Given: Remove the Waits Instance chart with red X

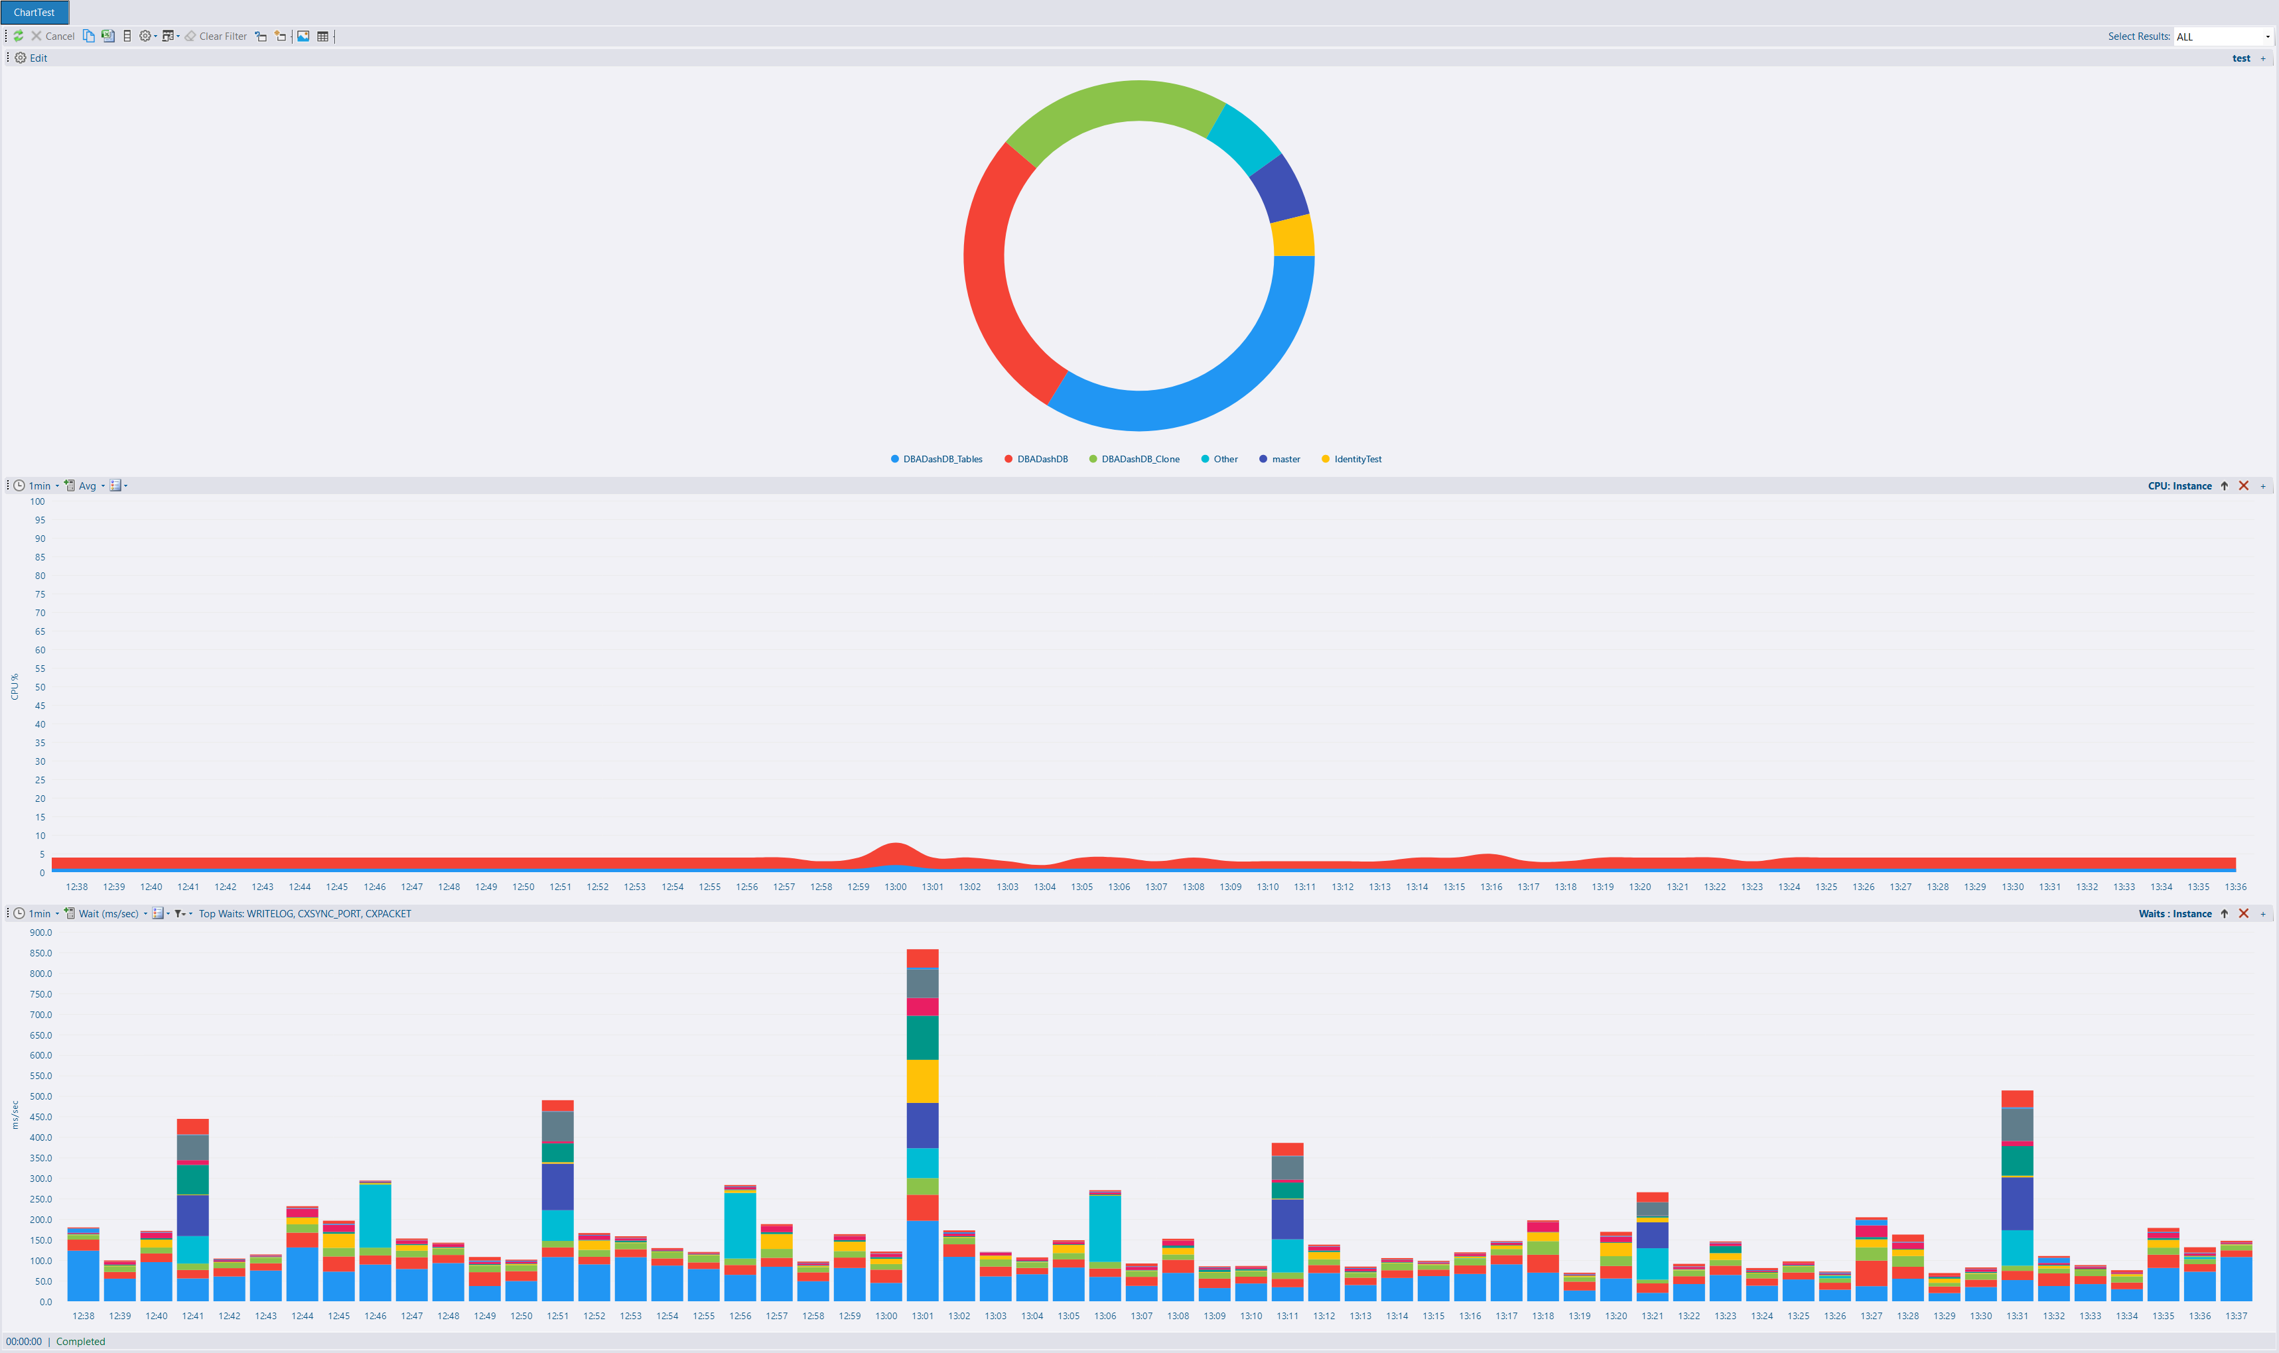Looking at the screenshot, I should [2243, 913].
